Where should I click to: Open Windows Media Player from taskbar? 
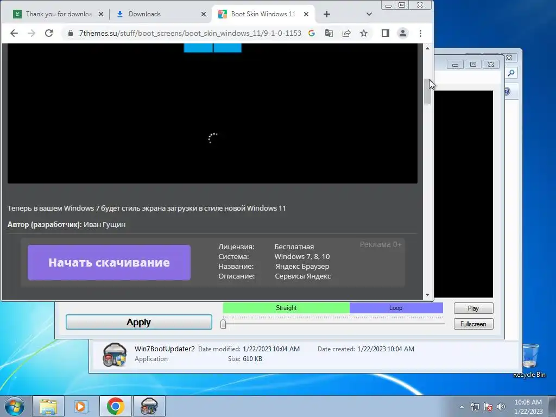click(81, 406)
